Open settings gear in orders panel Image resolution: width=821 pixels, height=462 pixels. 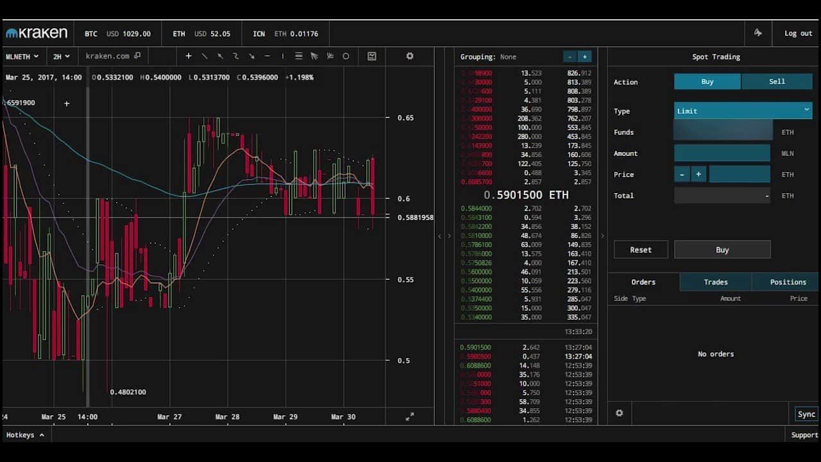619,413
